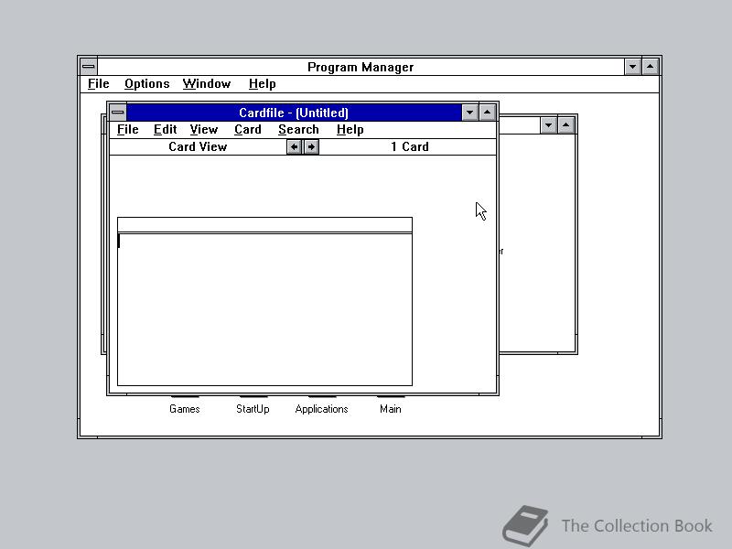Open Program Manager Window menu
This screenshot has height=549, width=732.
[207, 83]
